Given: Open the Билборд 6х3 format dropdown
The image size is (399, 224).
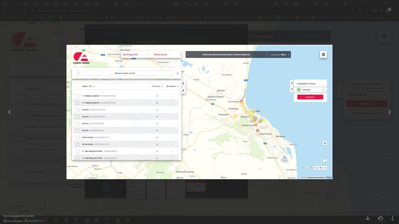Looking at the screenshot, I should [136, 54].
